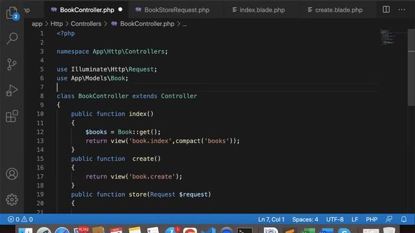Click the 'store' function name
Viewport: 415px width, 233px height.
137,194
